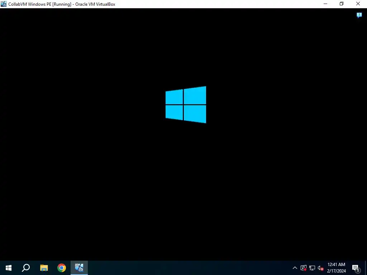Open the Windows Start menu
Image resolution: width=367 pixels, height=275 pixels.
[9, 268]
